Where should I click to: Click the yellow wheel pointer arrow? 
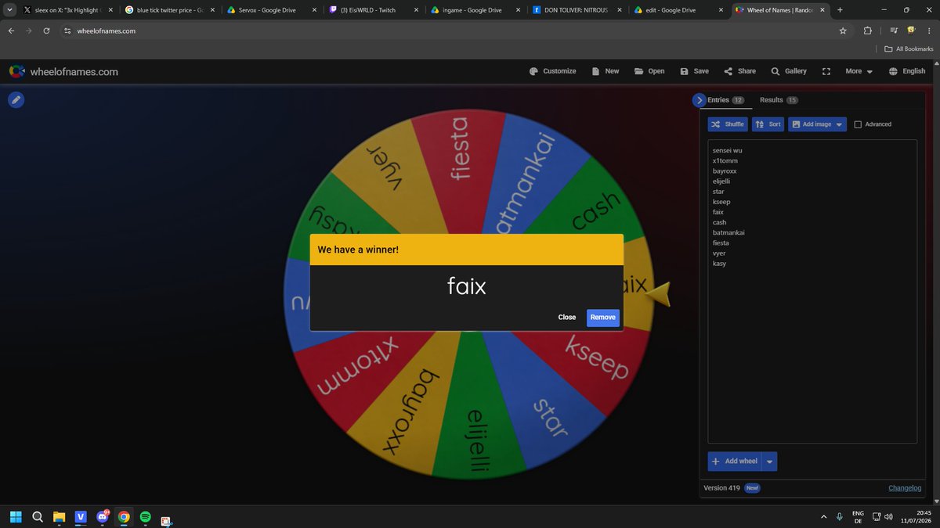tap(660, 293)
